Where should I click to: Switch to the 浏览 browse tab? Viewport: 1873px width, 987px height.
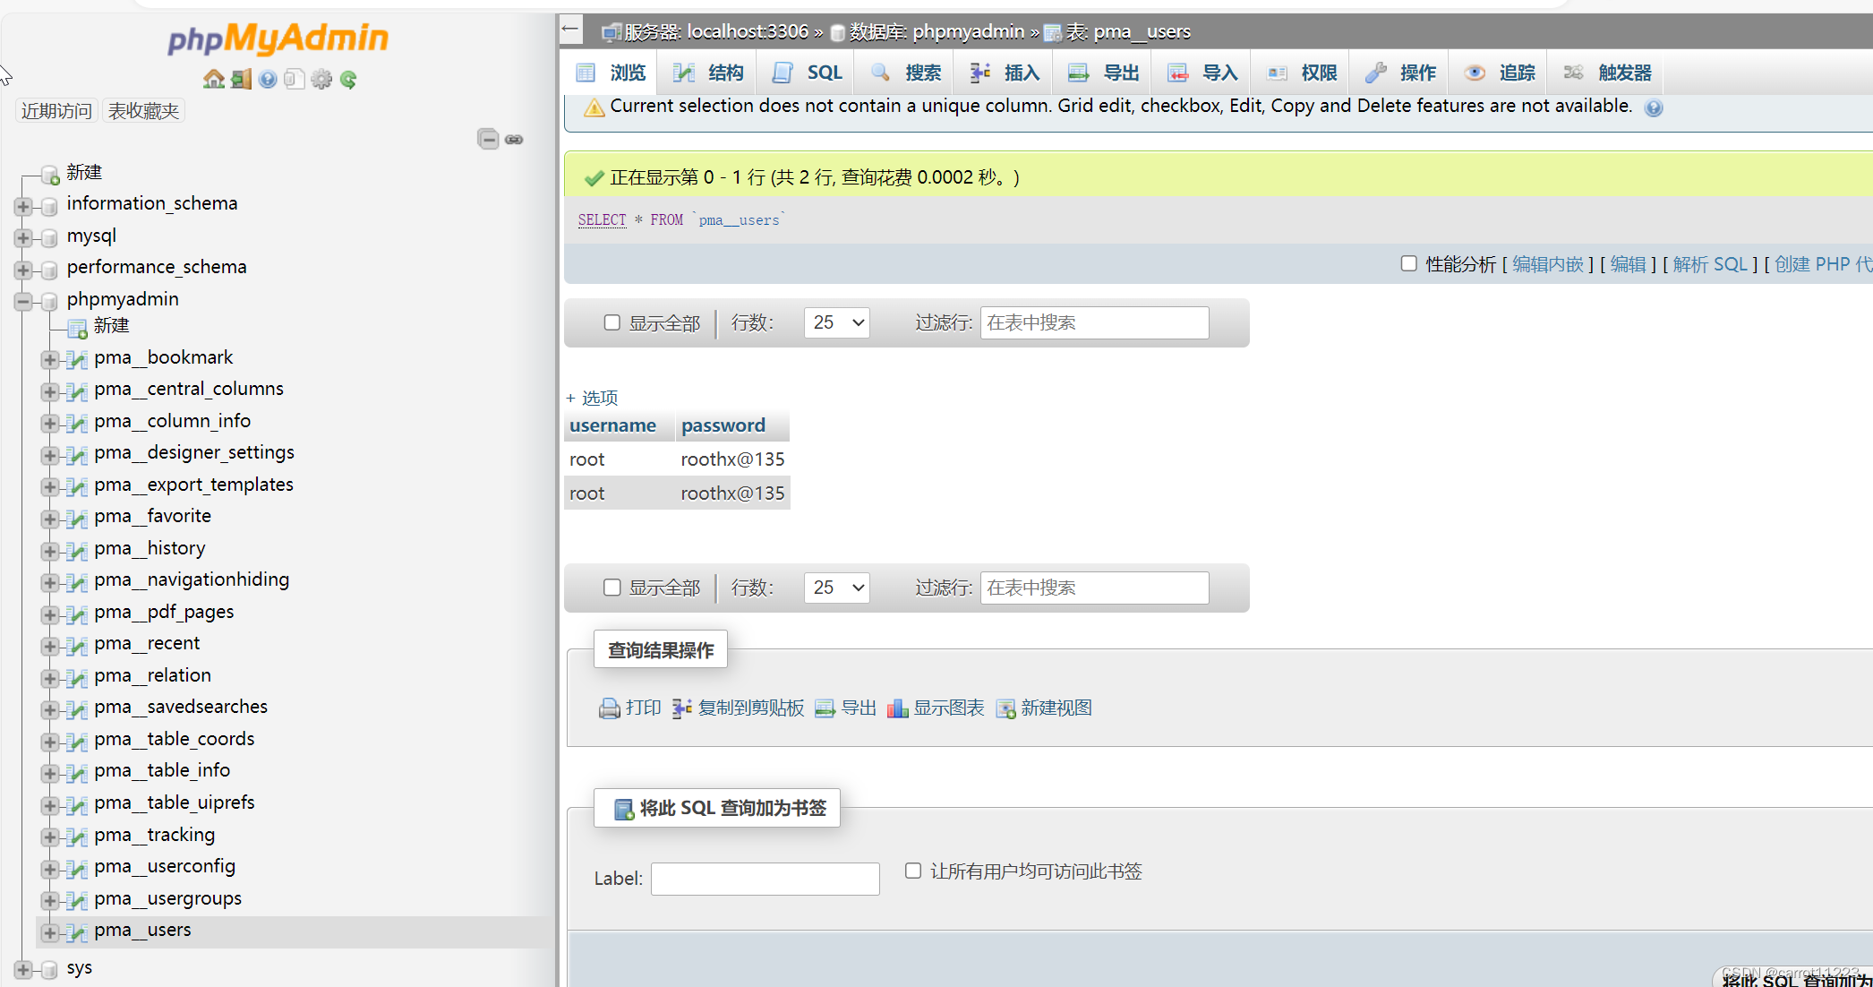pyautogui.click(x=612, y=73)
